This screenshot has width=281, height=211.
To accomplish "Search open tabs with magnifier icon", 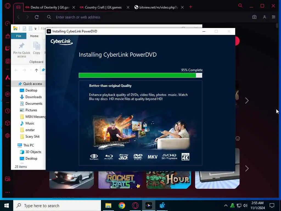I will click(240, 6).
